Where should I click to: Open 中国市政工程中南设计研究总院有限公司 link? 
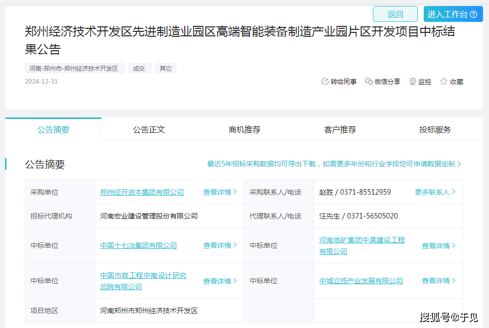click(143, 281)
